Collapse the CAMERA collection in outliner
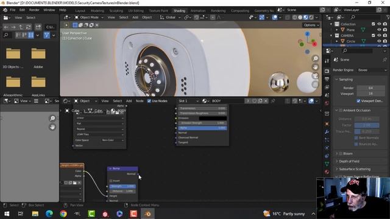The height and width of the screenshot is (219, 390). coord(331,35)
